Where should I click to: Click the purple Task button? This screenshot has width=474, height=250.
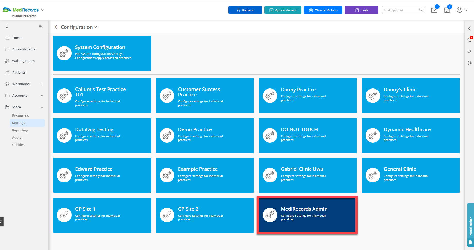(x=361, y=10)
